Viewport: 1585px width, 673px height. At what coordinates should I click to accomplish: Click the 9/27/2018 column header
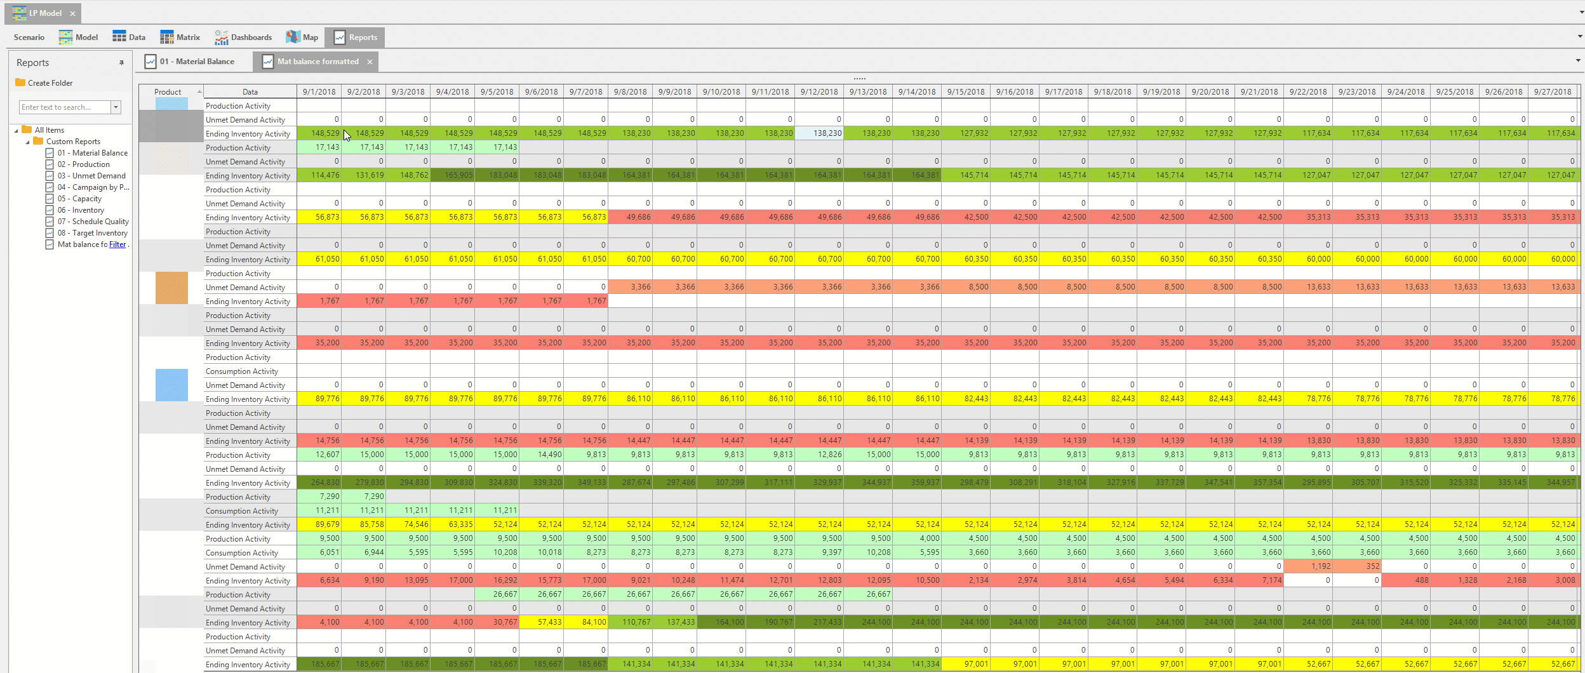(1553, 91)
